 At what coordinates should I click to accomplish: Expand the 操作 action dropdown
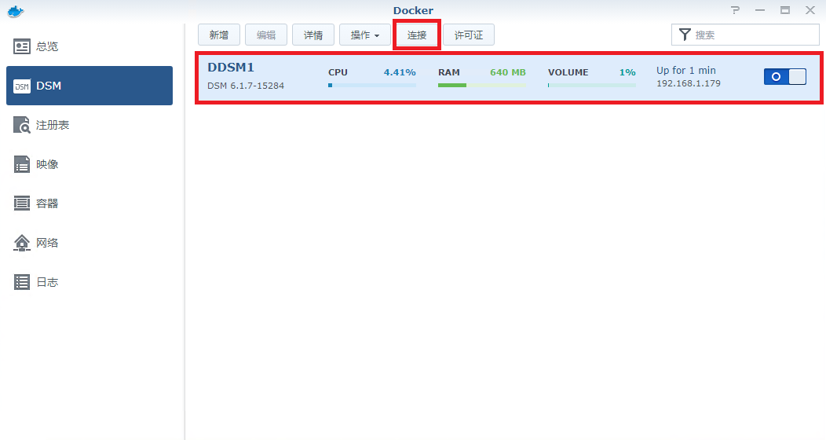(x=364, y=35)
